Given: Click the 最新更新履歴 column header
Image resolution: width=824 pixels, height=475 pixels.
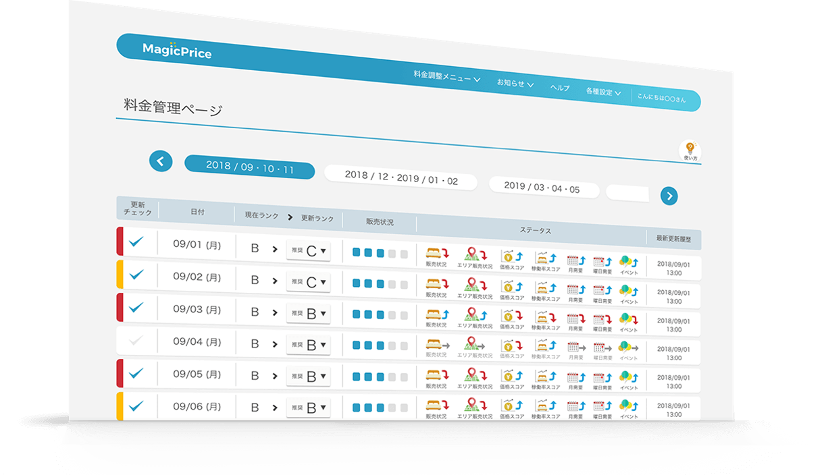Looking at the screenshot, I should pos(673,237).
